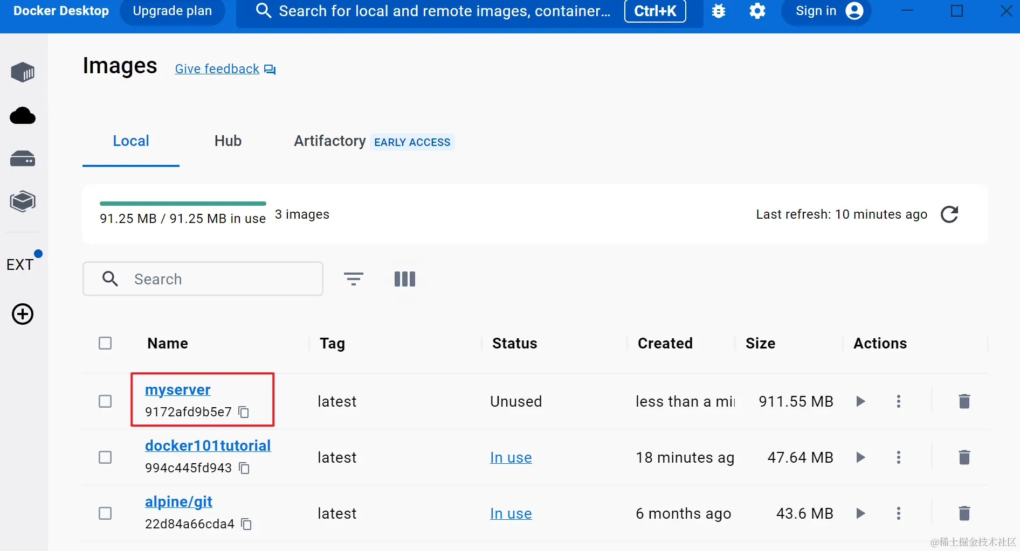
Task: Open the filter options dropdown
Action: (x=354, y=279)
